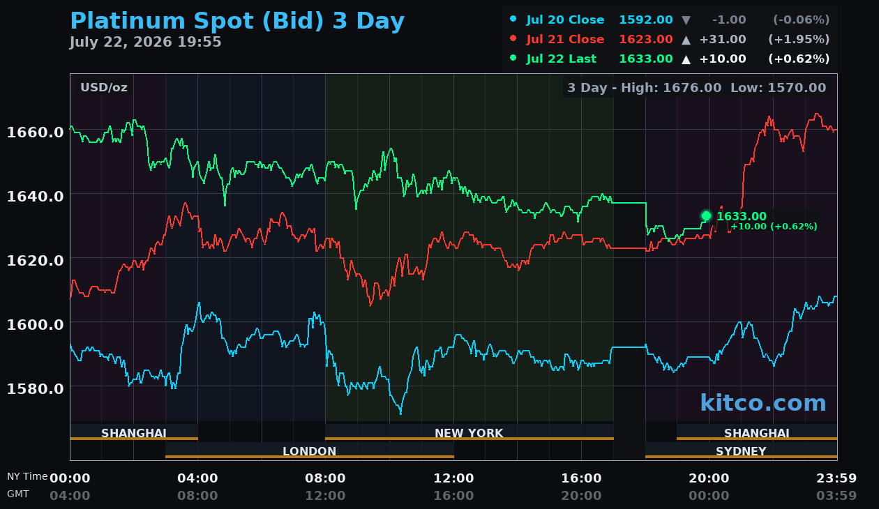Viewport: 879px width, 509px height.
Task: Click the Jul 20 Close label
Action: tap(565, 20)
